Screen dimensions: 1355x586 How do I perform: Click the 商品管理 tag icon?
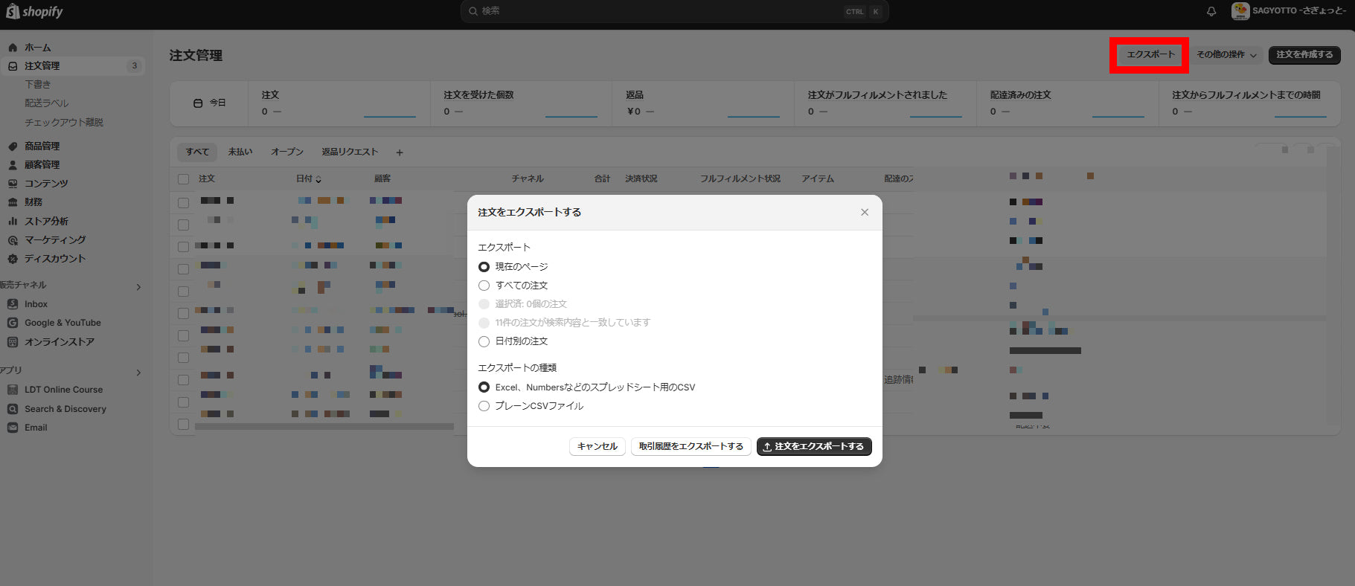point(13,146)
